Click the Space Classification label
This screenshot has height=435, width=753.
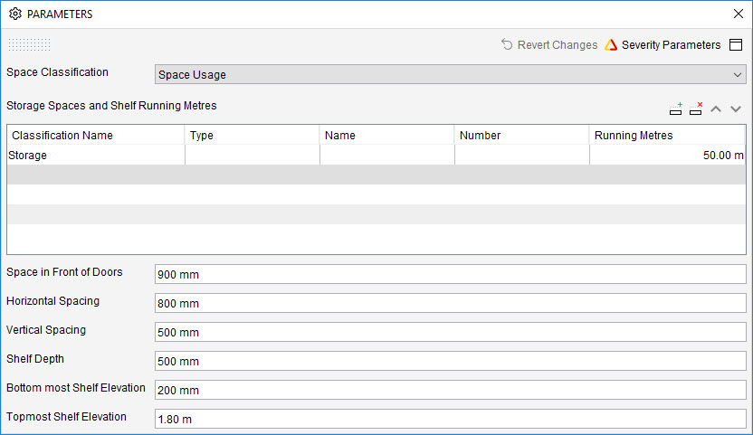[x=57, y=72]
